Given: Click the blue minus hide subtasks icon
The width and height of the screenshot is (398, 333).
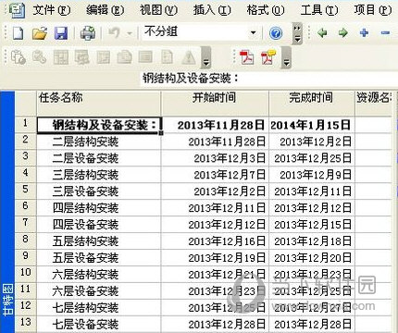Looking at the screenshot, I should (x=385, y=32).
